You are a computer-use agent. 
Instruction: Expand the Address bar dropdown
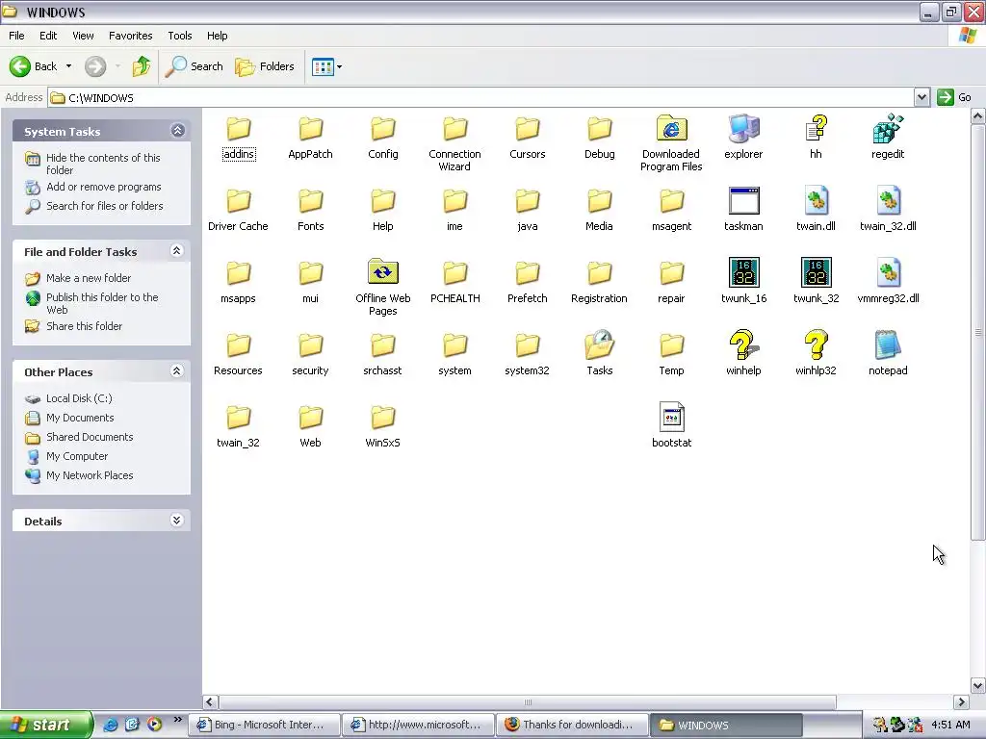pos(921,97)
